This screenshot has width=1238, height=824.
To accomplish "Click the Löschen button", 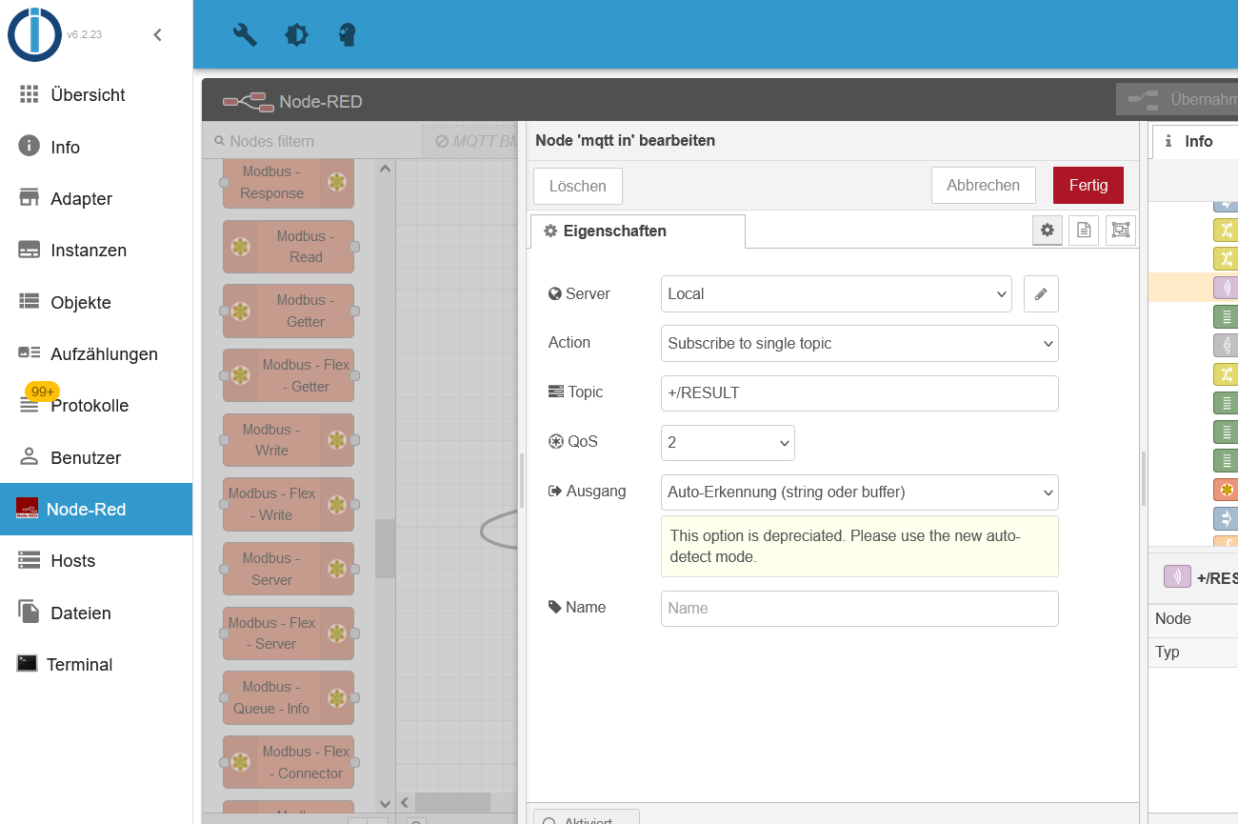I will [x=578, y=186].
